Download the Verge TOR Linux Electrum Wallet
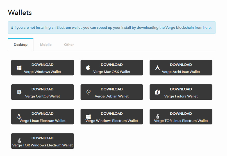This screenshot has width=227, height=156. pos(181,117)
